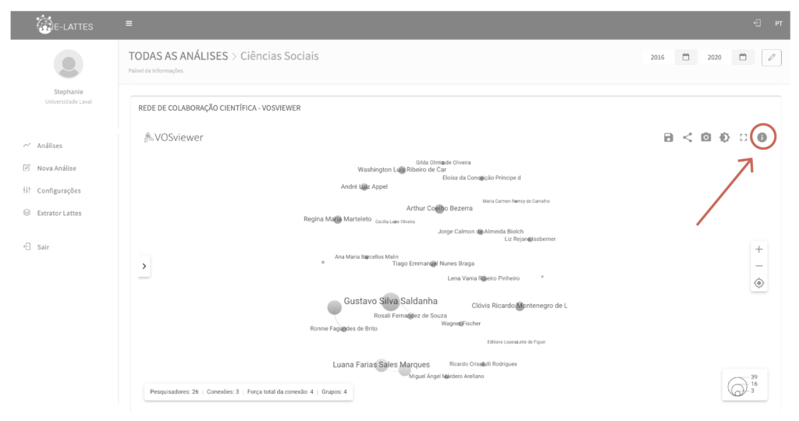
Task: Zoom in on the network map
Action: pyautogui.click(x=759, y=249)
